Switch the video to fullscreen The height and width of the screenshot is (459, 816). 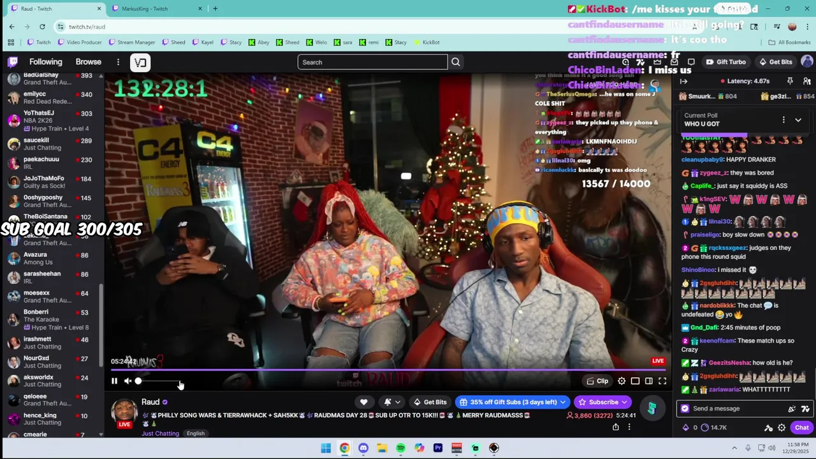662,381
